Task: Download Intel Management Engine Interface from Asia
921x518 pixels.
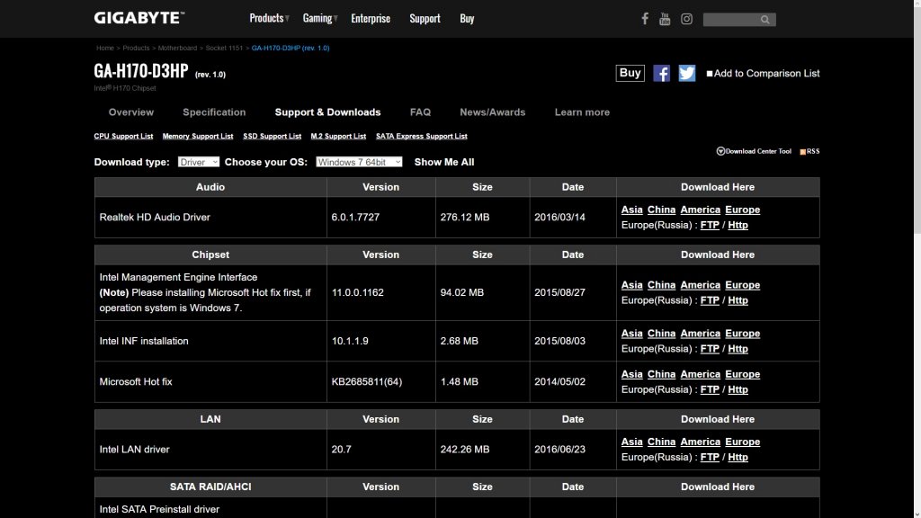Action: click(632, 285)
